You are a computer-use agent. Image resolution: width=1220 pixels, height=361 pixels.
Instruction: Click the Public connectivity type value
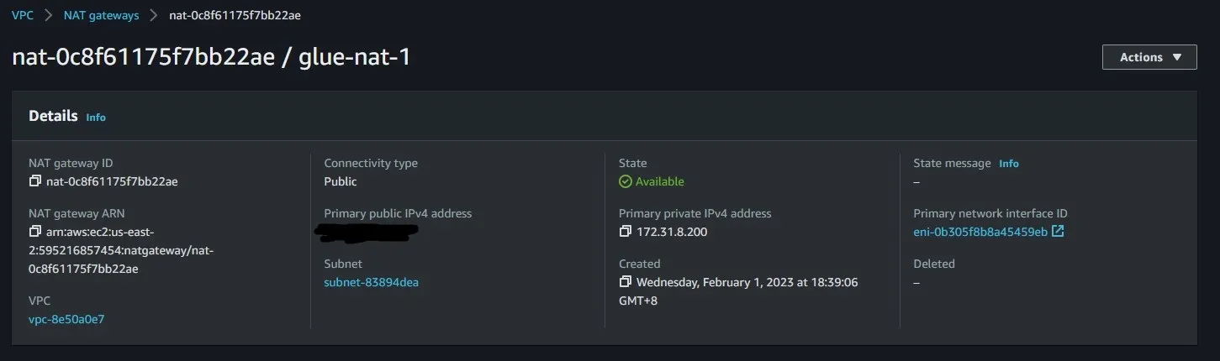click(x=341, y=181)
